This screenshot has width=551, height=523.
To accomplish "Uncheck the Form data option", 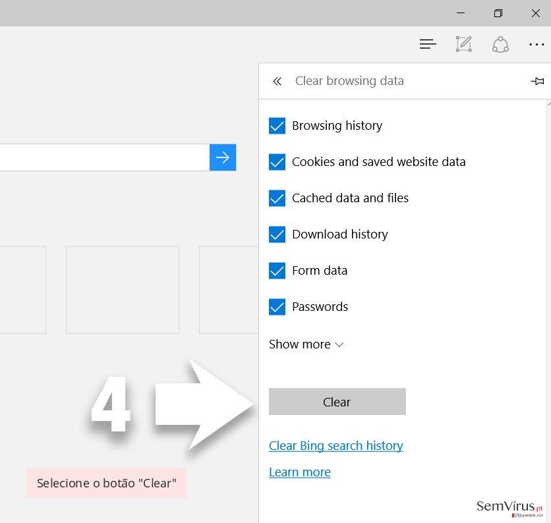I will [277, 271].
